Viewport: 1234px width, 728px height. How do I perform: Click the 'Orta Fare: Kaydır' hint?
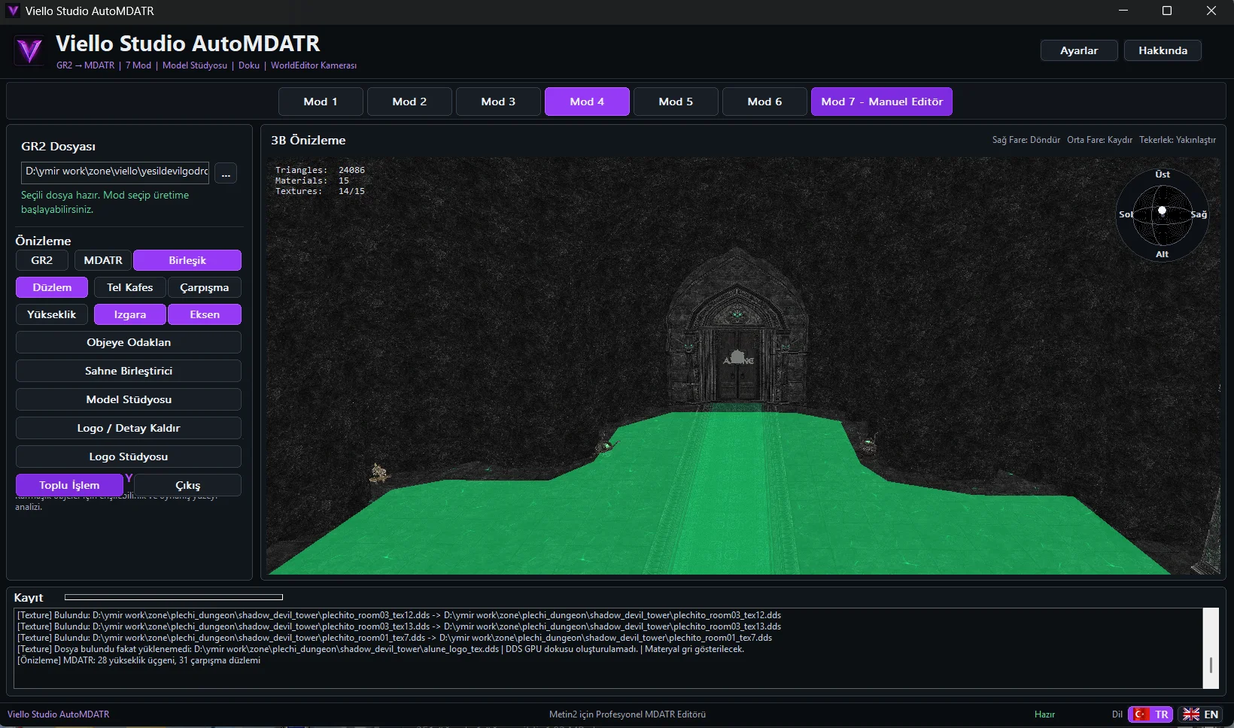[1099, 140]
